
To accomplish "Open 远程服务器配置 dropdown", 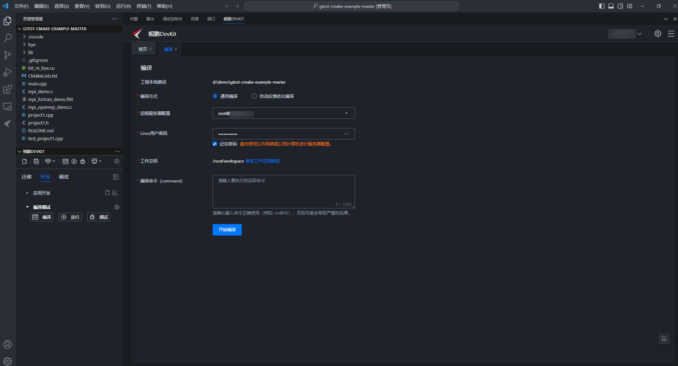I will pos(284,113).
